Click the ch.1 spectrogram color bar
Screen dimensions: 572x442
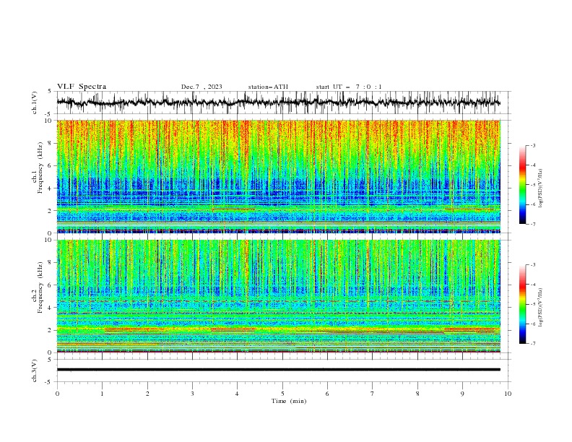(522, 185)
